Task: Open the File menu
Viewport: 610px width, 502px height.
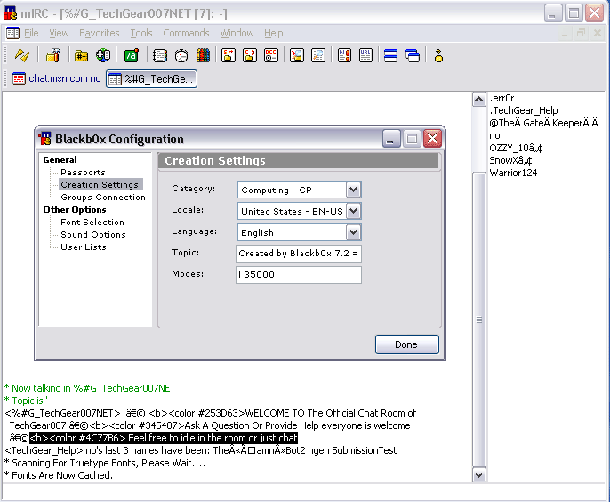Action: pos(31,33)
